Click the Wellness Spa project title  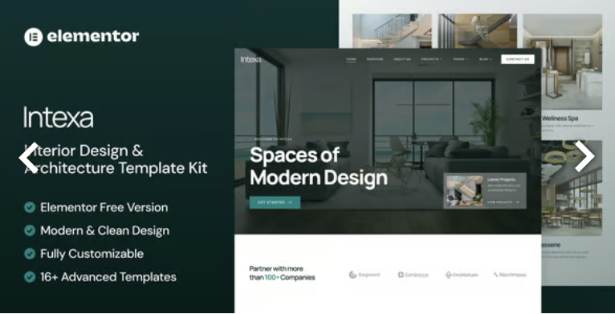pyautogui.click(x=560, y=118)
